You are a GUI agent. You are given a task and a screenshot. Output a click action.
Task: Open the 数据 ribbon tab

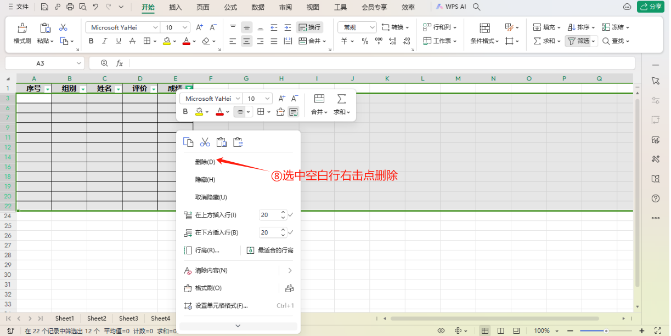tap(258, 7)
